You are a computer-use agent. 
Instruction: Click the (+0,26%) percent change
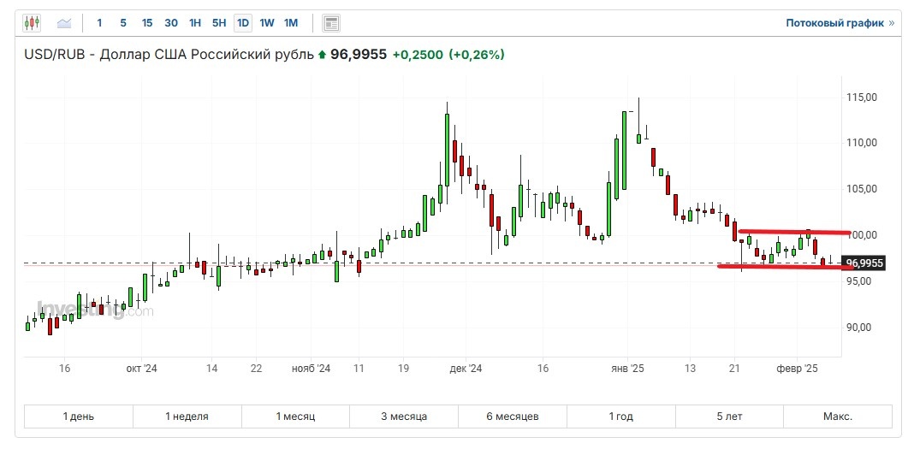pyautogui.click(x=477, y=55)
